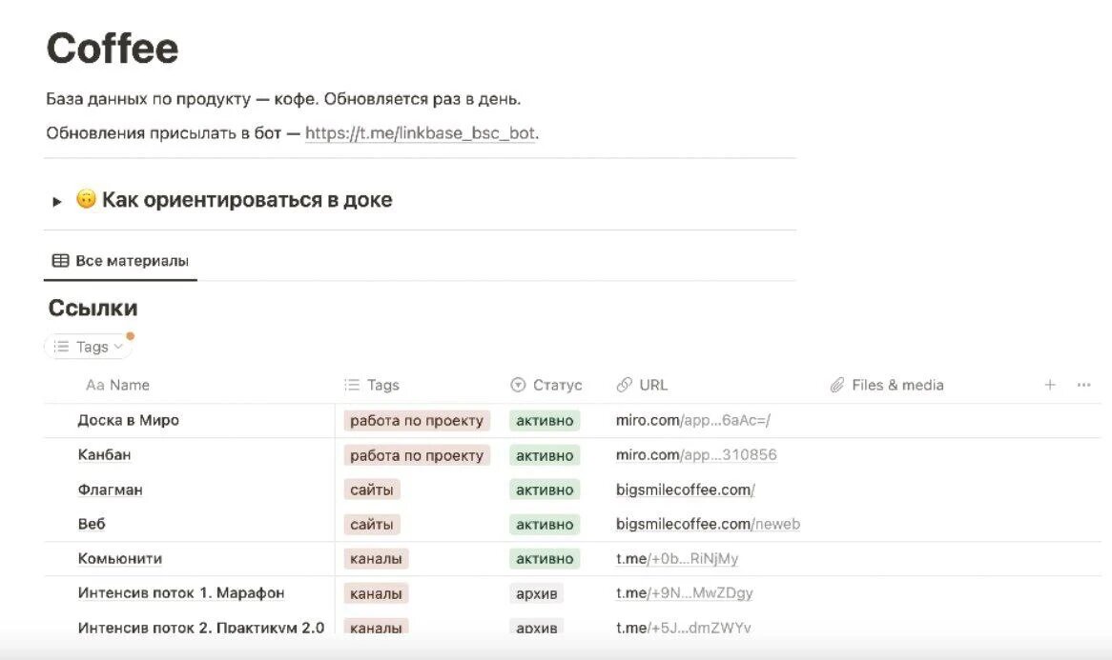
Task: Change the активно status of Веб row
Action: [545, 523]
